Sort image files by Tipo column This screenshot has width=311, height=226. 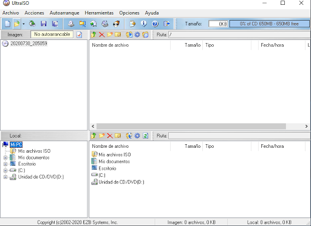pyautogui.click(x=227, y=45)
